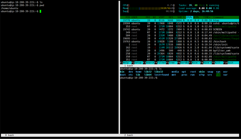Click the green cursor in left pane

coord(40,11)
